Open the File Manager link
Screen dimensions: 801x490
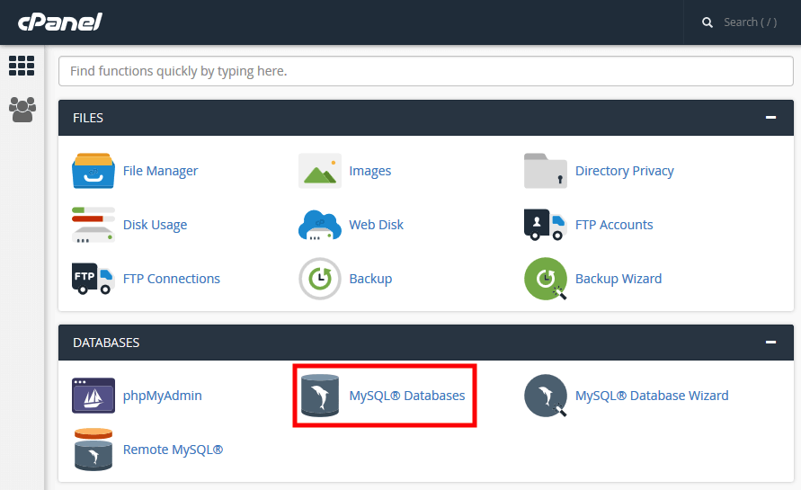click(x=160, y=171)
